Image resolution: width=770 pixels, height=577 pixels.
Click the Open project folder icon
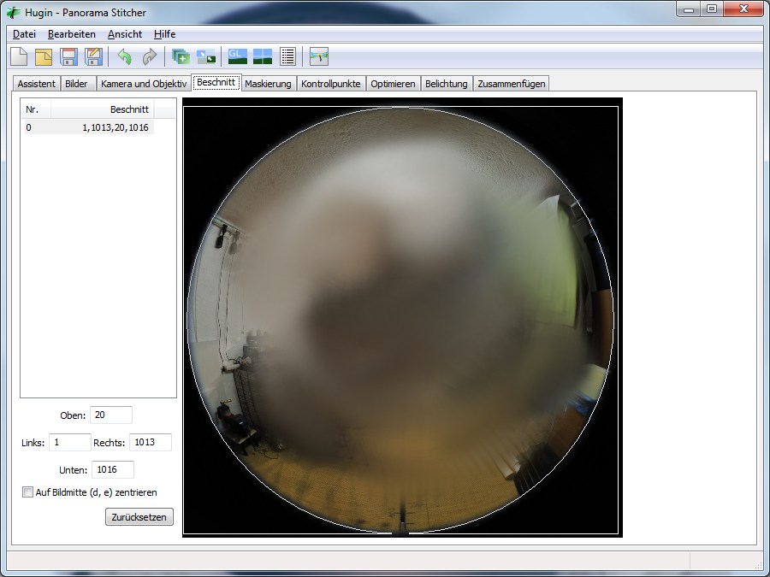pos(44,57)
